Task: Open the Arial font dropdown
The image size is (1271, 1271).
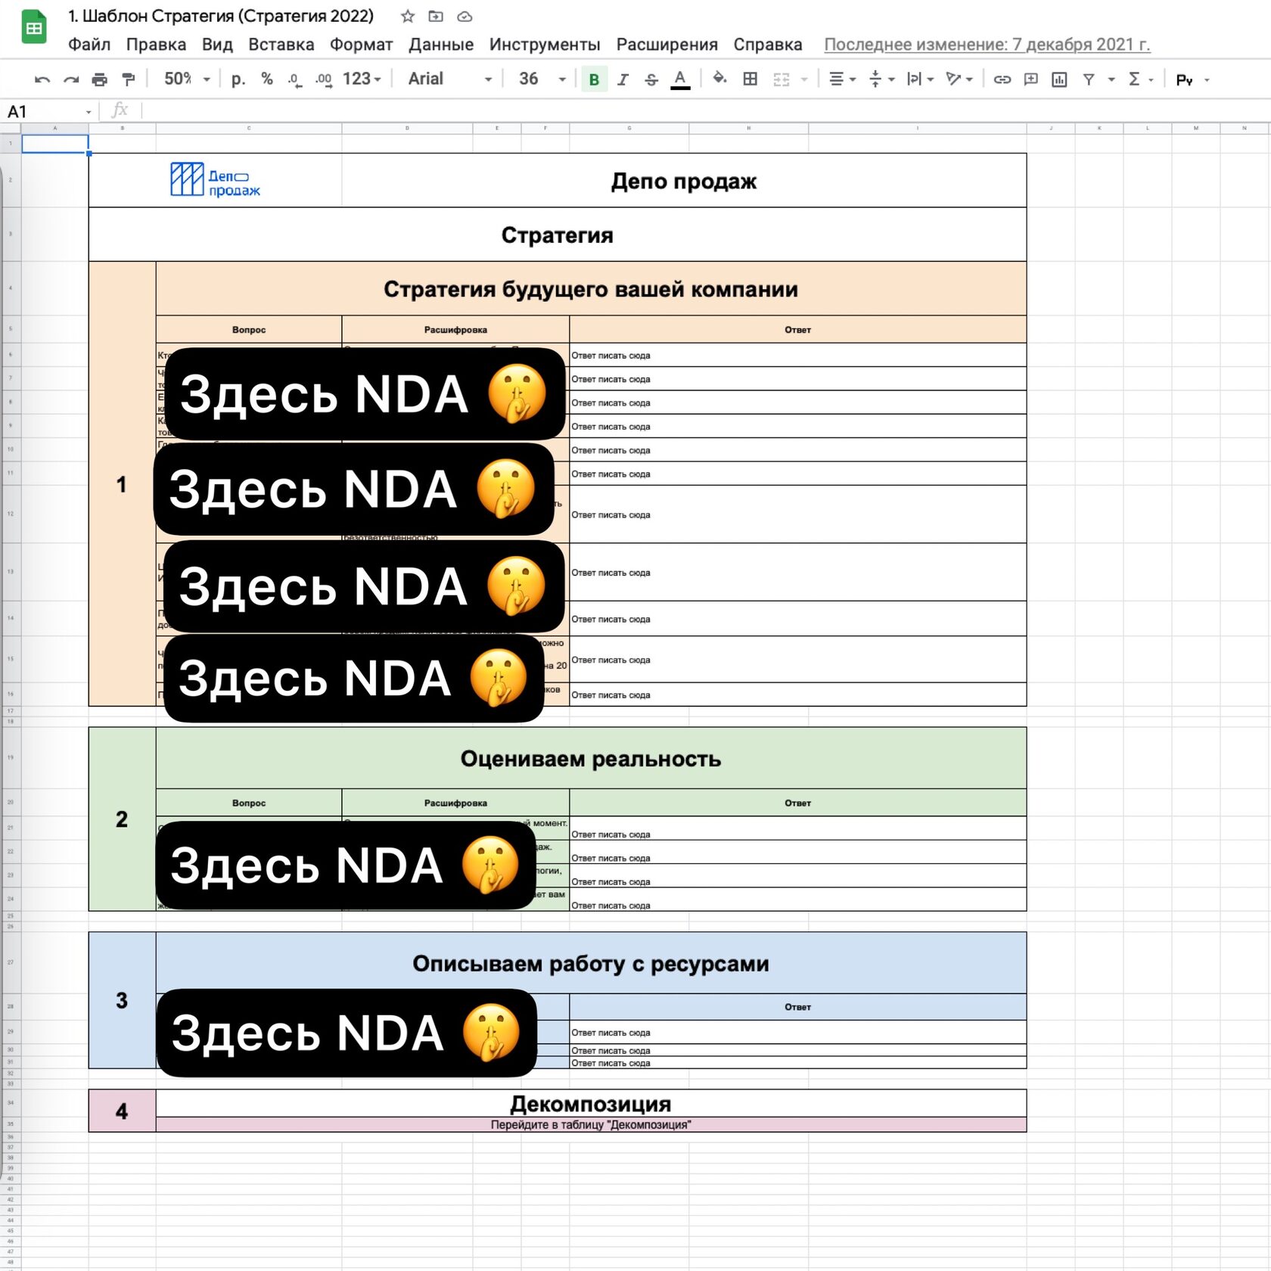Action: pyautogui.click(x=450, y=79)
